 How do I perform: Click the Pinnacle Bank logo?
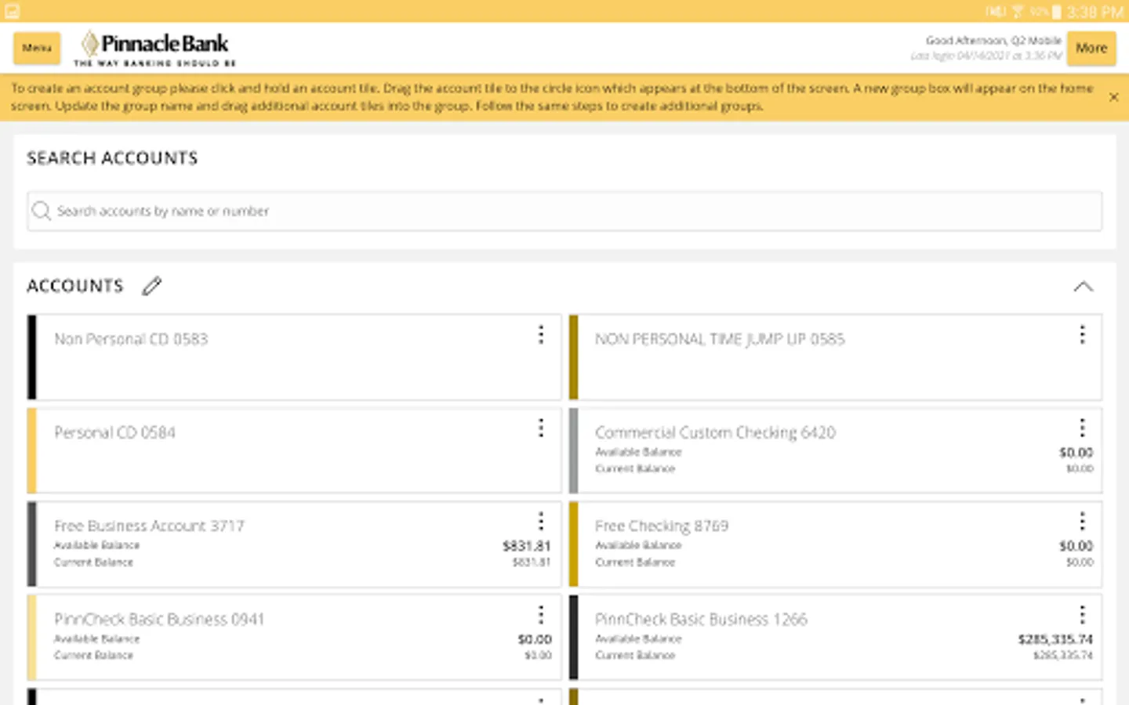(x=155, y=49)
